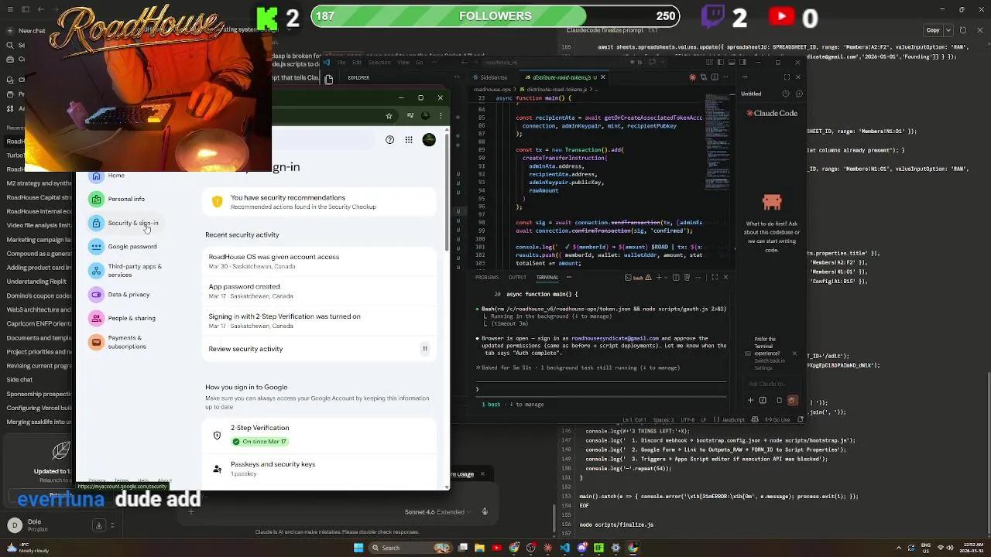This screenshot has width=991, height=557.
Task: Maximize terminal panel size icon
Action: click(715, 277)
